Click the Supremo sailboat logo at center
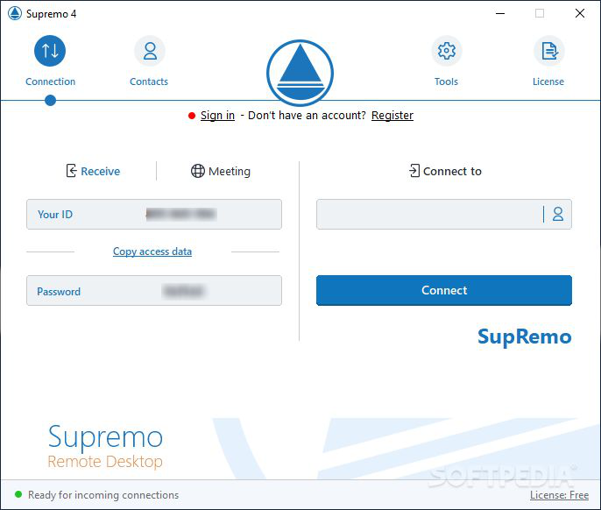 pos(300,73)
